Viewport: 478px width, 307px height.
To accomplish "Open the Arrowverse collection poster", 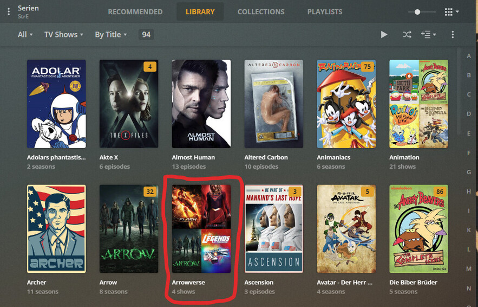I will (201, 229).
